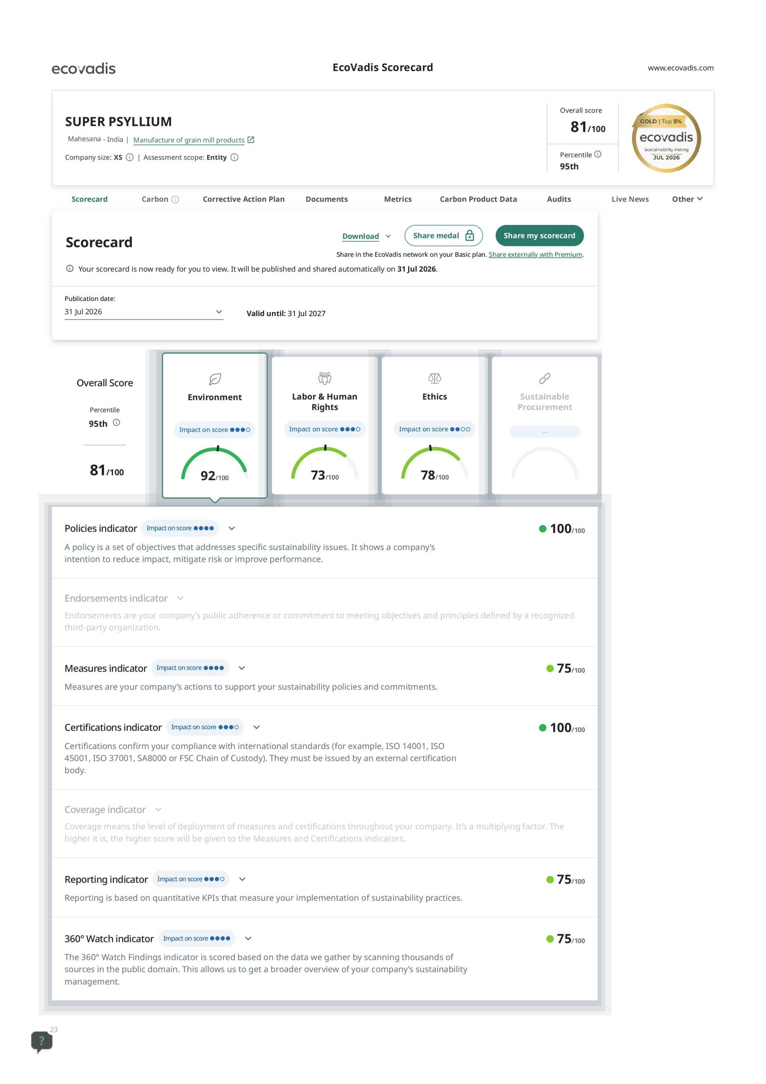
Task: Expand the Reporting indicator section
Action: [242, 879]
